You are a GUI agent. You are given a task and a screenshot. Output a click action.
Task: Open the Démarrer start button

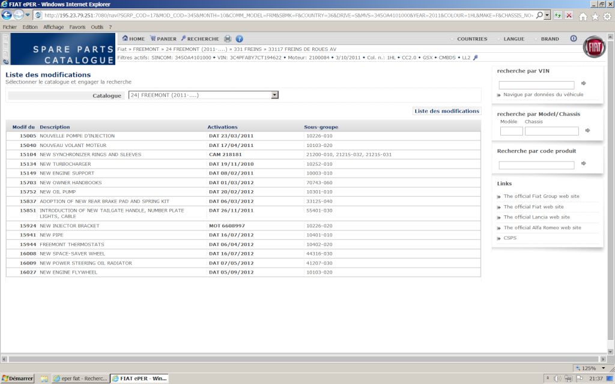pos(17,379)
